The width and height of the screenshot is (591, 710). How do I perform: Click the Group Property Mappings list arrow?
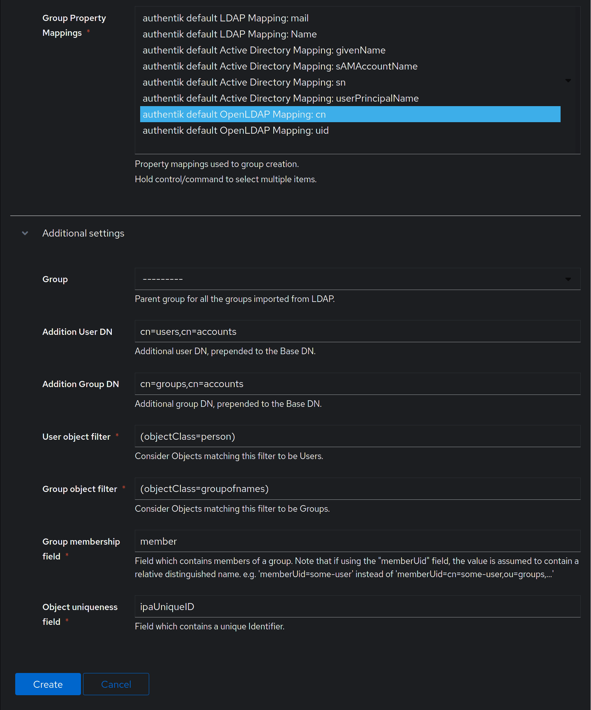[568, 81]
